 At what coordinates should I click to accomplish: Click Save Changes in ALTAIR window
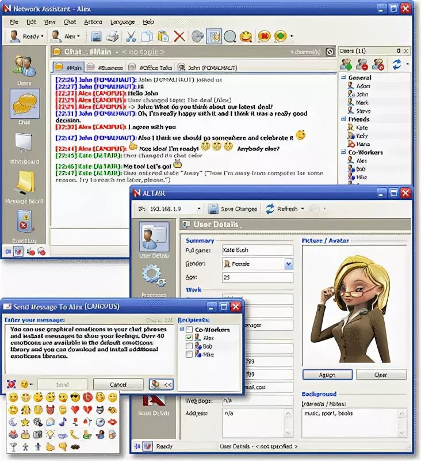232,209
